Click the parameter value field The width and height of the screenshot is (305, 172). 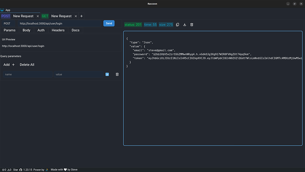pos(79,75)
